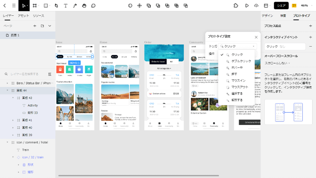Switch to the リソース tab
This screenshot has width=316, height=178.
(x=39, y=16)
